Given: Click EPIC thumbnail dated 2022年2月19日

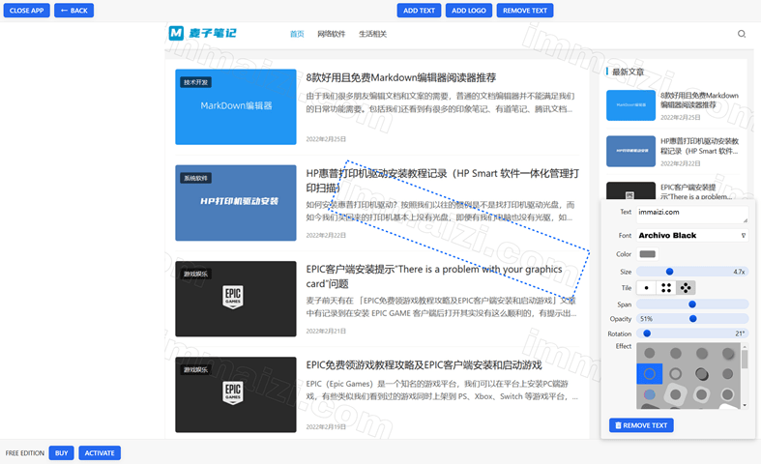Looking at the screenshot, I should (236, 394).
